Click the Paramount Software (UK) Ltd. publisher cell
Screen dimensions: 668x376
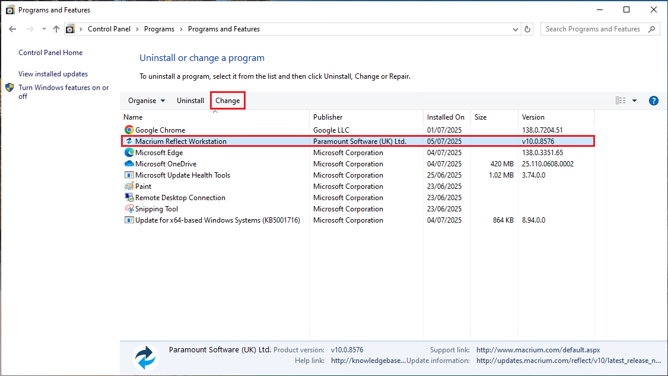(360, 141)
